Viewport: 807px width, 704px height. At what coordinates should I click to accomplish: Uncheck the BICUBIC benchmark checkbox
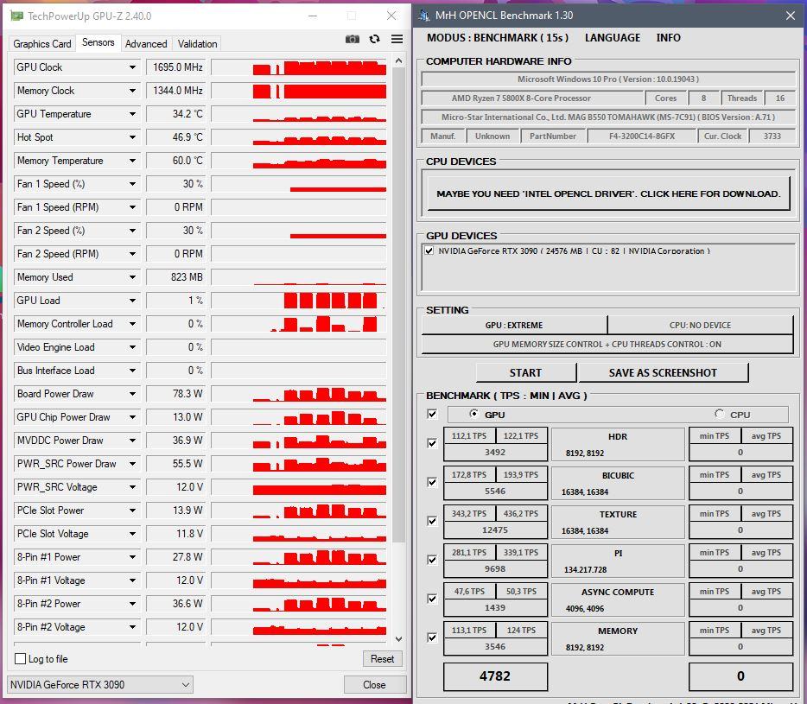click(432, 482)
